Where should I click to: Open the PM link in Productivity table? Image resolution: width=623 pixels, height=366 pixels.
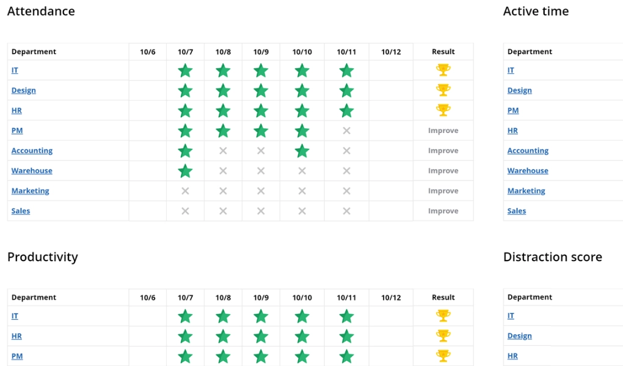(x=17, y=356)
